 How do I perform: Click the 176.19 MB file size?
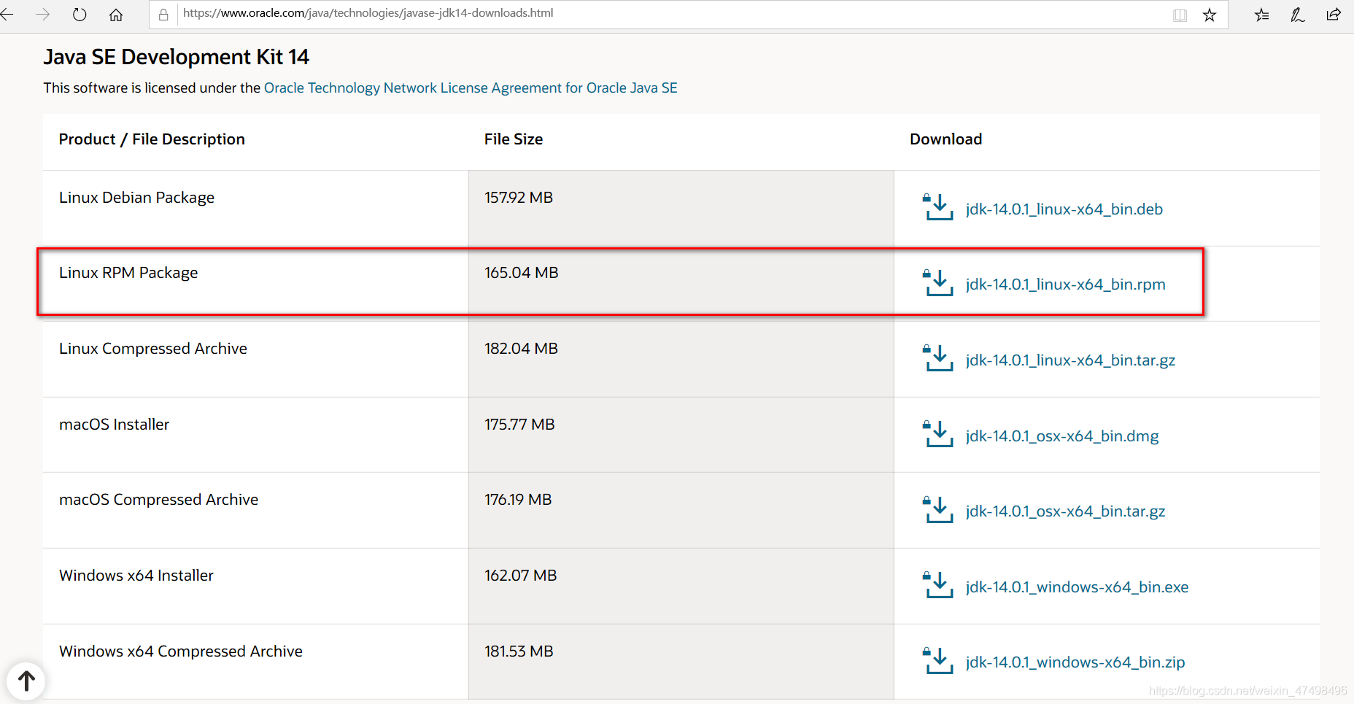518,500
